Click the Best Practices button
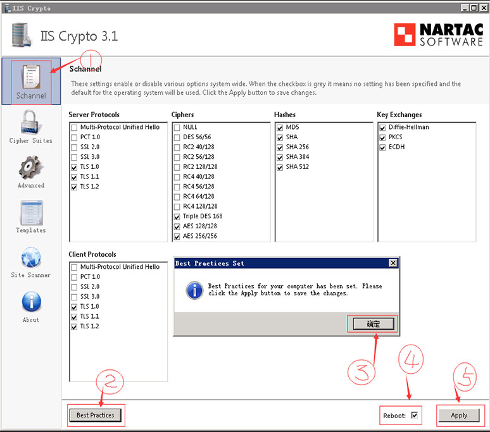The height and width of the screenshot is (432, 490). (x=96, y=415)
